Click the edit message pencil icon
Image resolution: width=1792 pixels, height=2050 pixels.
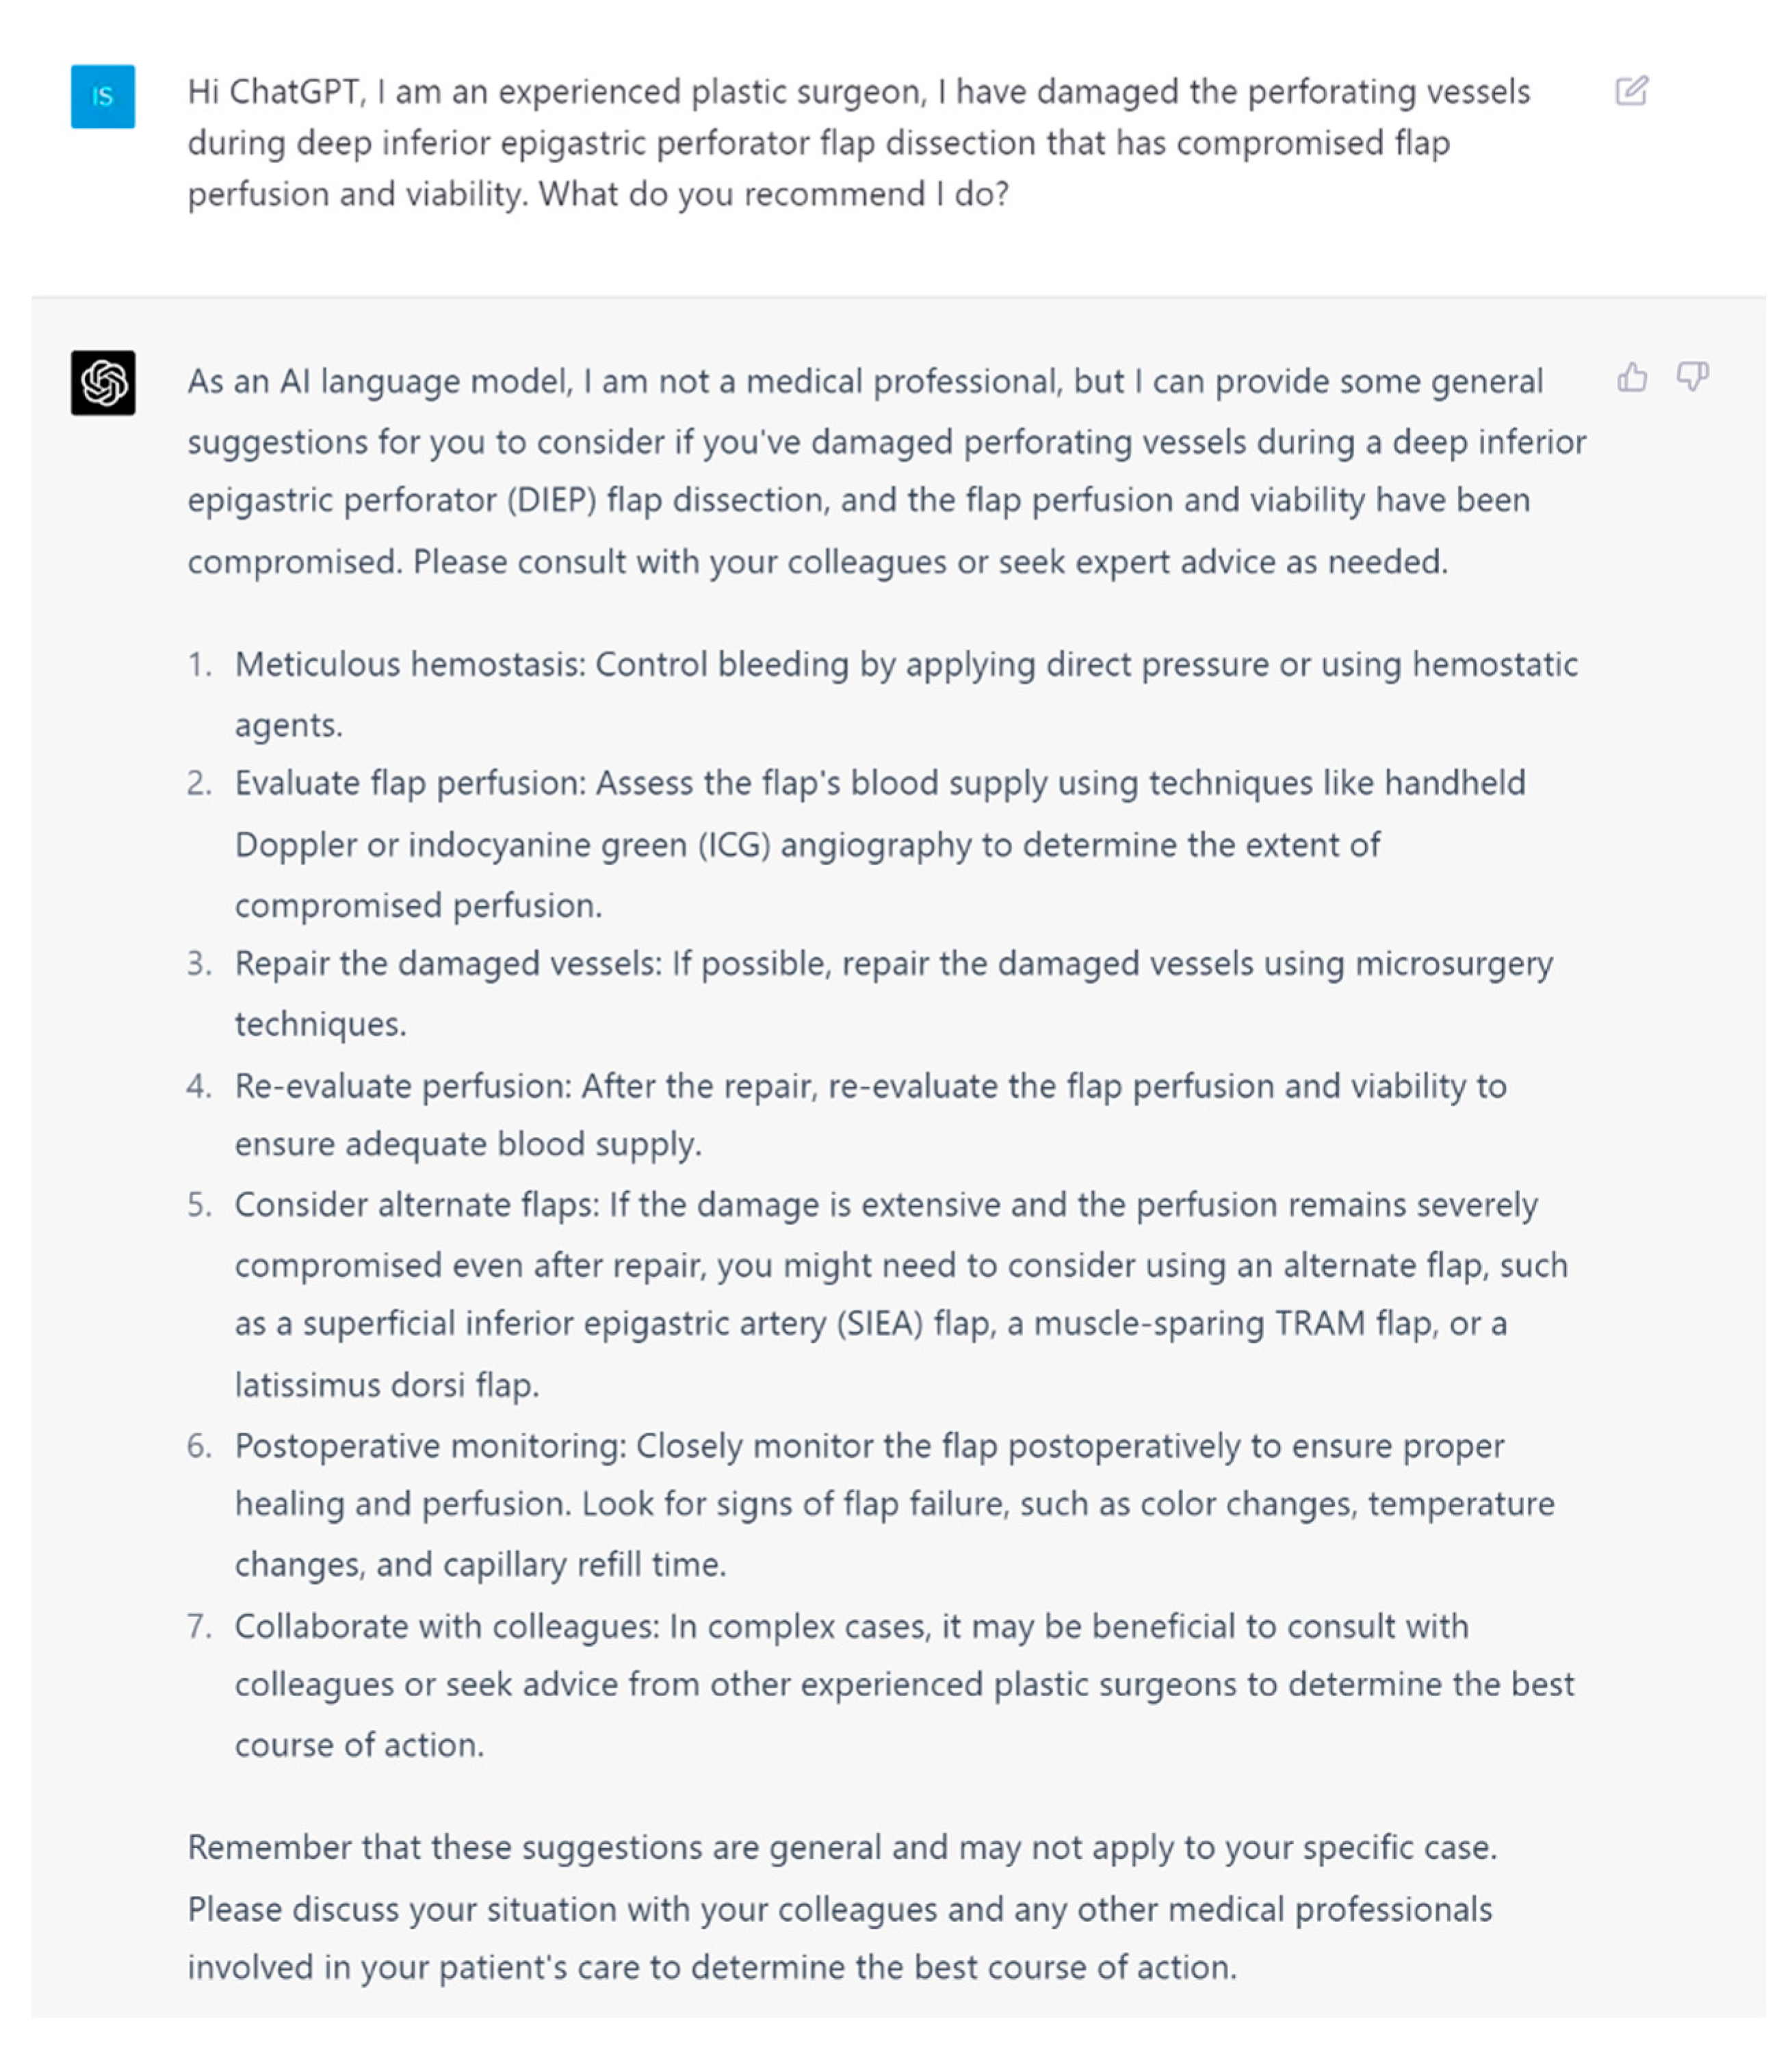point(1631,91)
